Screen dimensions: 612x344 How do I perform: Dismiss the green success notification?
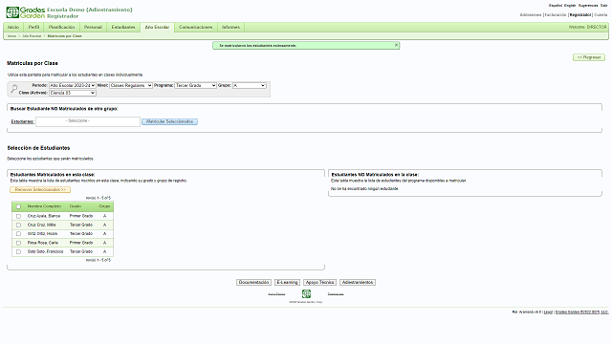point(396,45)
